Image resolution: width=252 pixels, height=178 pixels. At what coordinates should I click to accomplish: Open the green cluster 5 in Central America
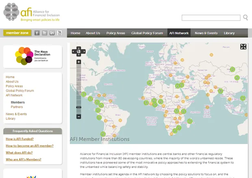(x=90, y=99)
